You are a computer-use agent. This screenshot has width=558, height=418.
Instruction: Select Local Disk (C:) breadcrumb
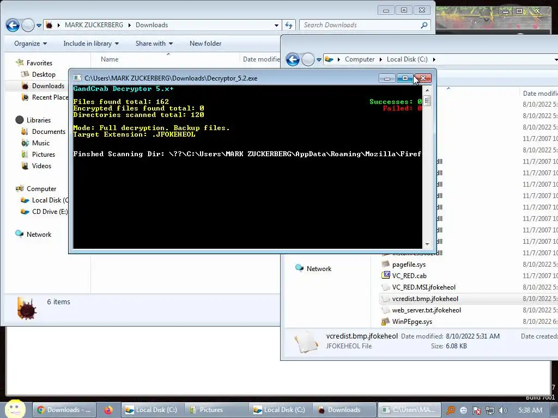[x=407, y=59]
